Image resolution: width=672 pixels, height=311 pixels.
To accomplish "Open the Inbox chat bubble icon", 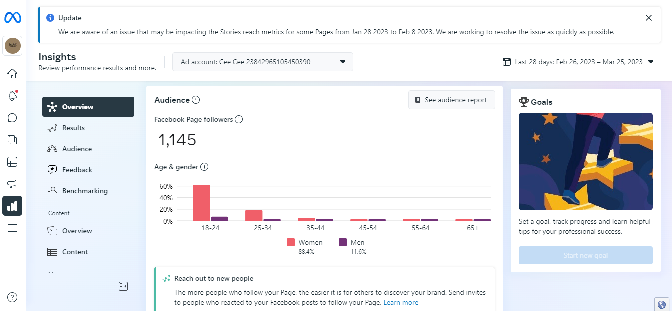I will (12, 118).
